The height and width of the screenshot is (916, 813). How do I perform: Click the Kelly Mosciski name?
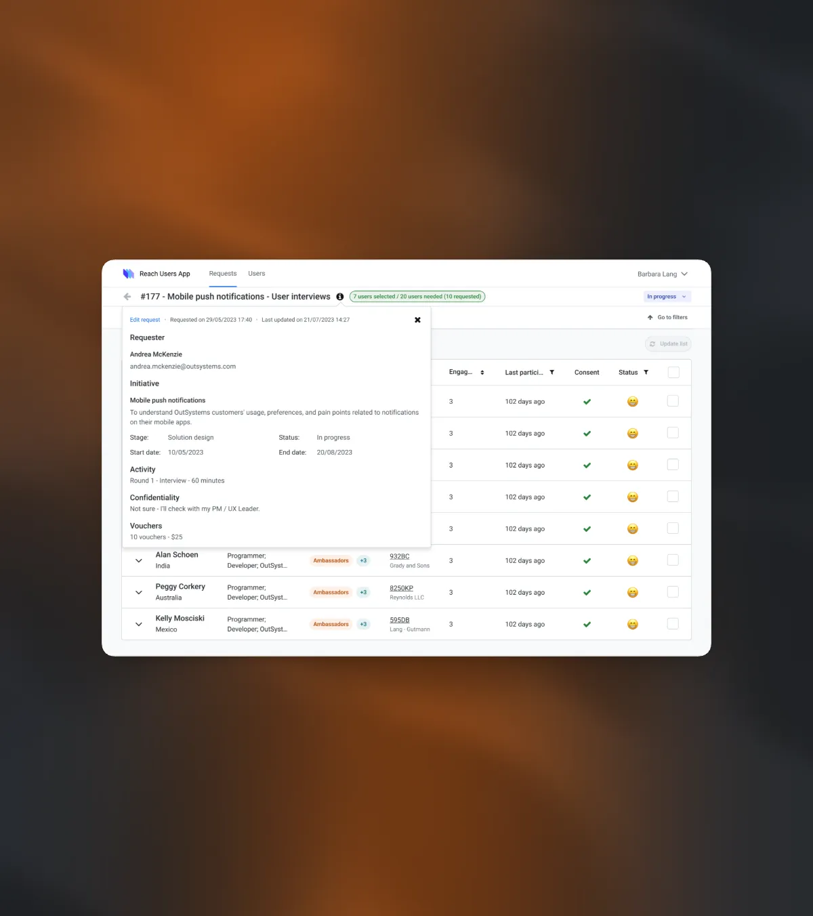180,619
